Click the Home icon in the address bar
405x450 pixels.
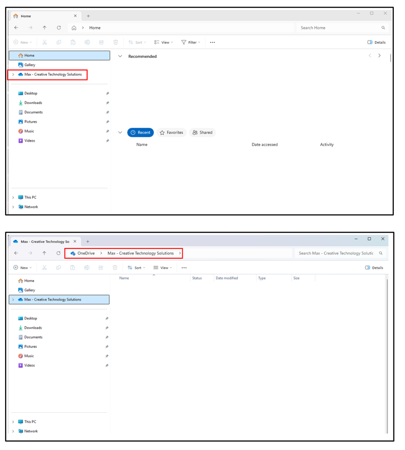coord(74,28)
